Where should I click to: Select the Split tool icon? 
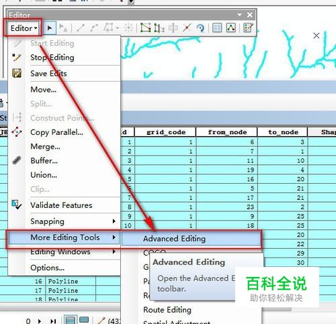187,28
